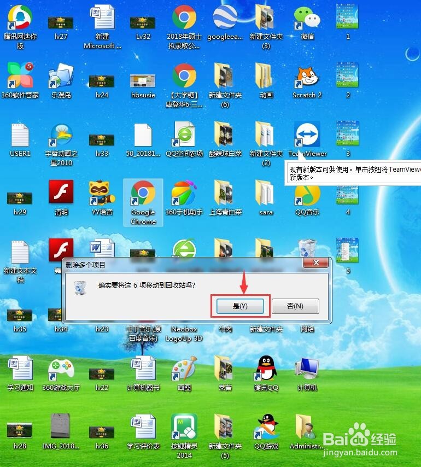Open the 清明 Flash file icon
421x467 pixels.
coord(61,191)
